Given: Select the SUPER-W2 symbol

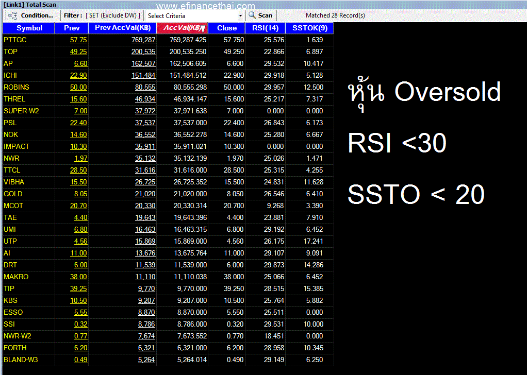Looking at the screenshot, I should [x=21, y=111].
